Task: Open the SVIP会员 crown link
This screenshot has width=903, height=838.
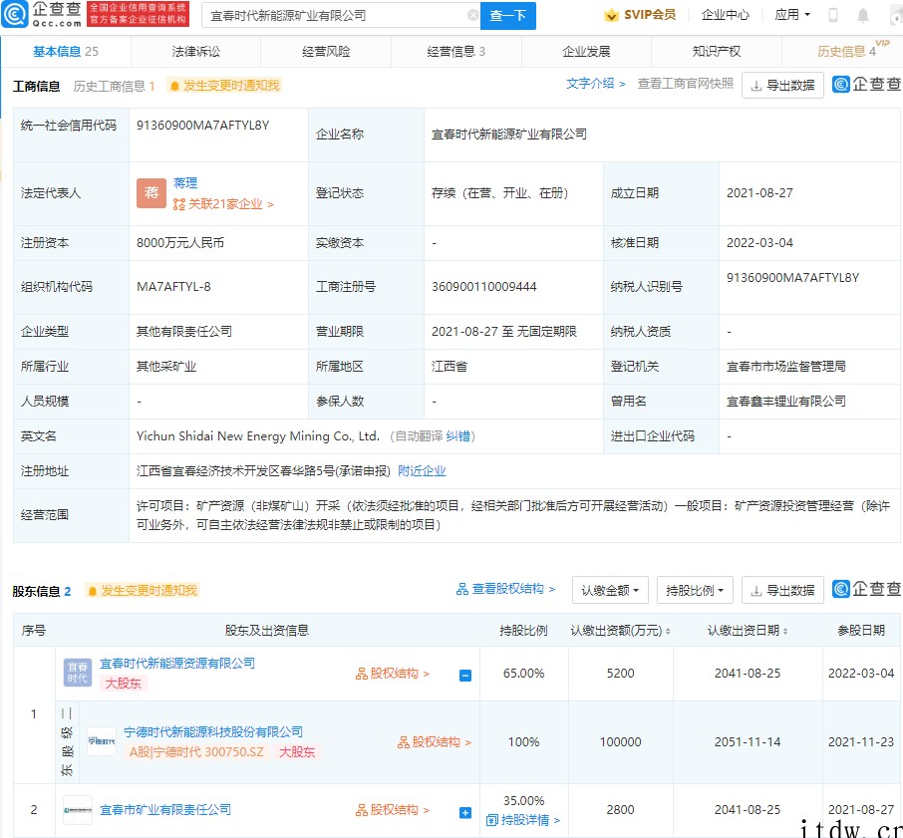Action: pyautogui.click(x=640, y=15)
